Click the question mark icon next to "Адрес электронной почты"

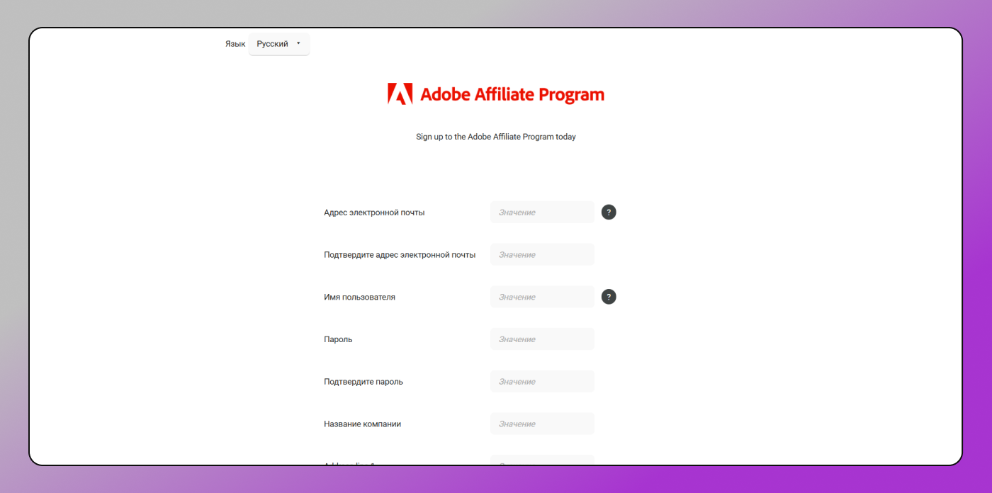point(609,212)
